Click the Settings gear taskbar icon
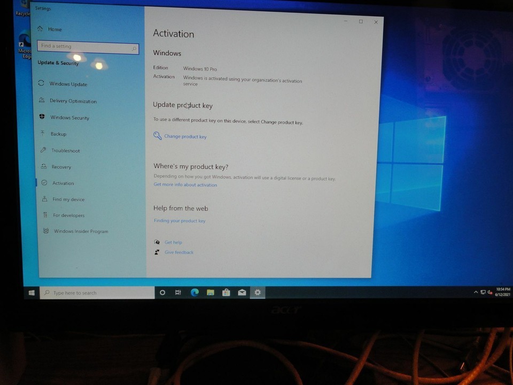This screenshot has width=513, height=385. pos(258,292)
